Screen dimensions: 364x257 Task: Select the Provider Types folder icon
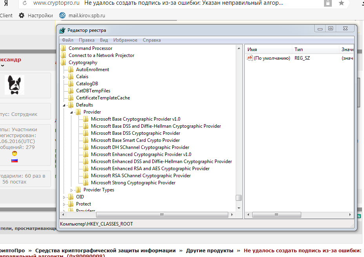(x=78, y=190)
